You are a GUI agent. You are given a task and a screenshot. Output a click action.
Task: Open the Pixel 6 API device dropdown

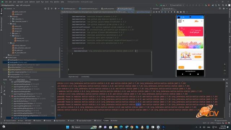pos(177,5)
